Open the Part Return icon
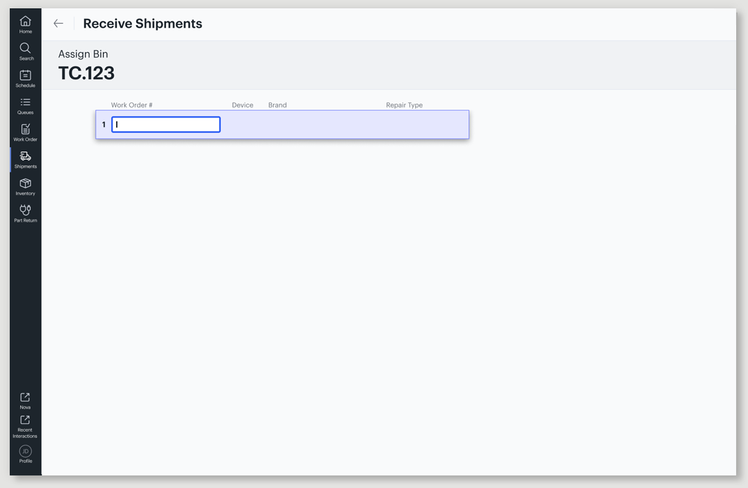The image size is (748, 488). pos(25,213)
